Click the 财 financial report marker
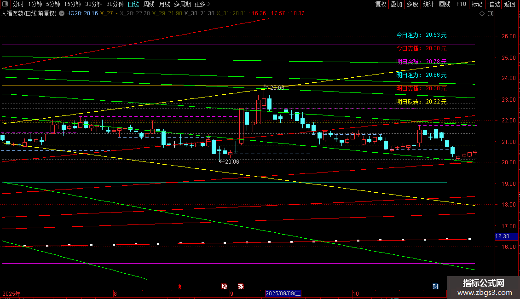520x299 pixels. (435, 287)
